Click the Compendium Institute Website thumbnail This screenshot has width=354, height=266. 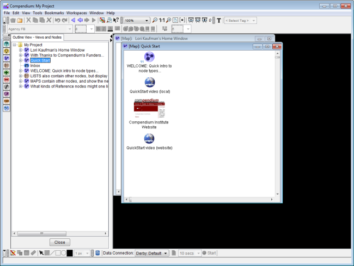pos(149,108)
